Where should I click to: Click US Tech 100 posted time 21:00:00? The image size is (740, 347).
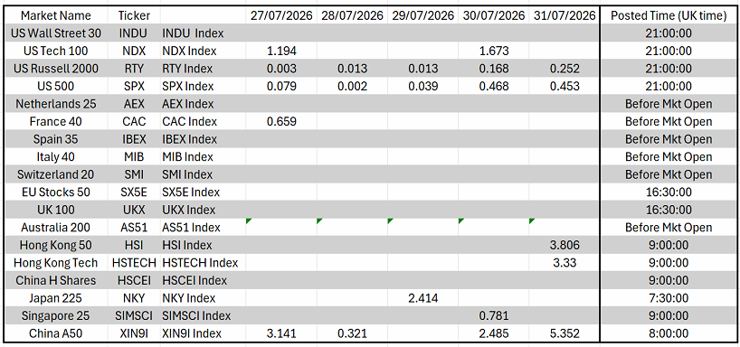coord(669,51)
